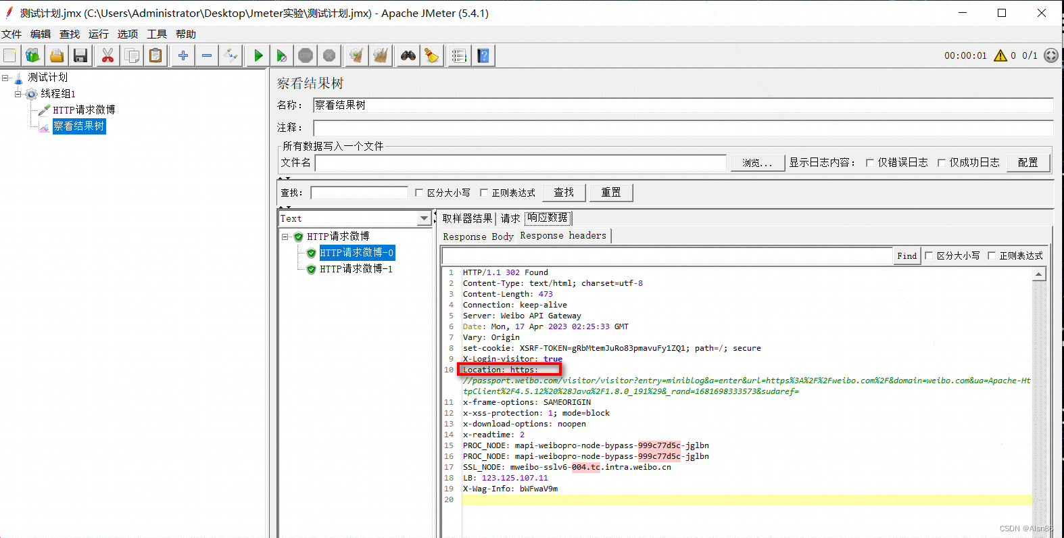Click the 查找 search text field

point(359,193)
